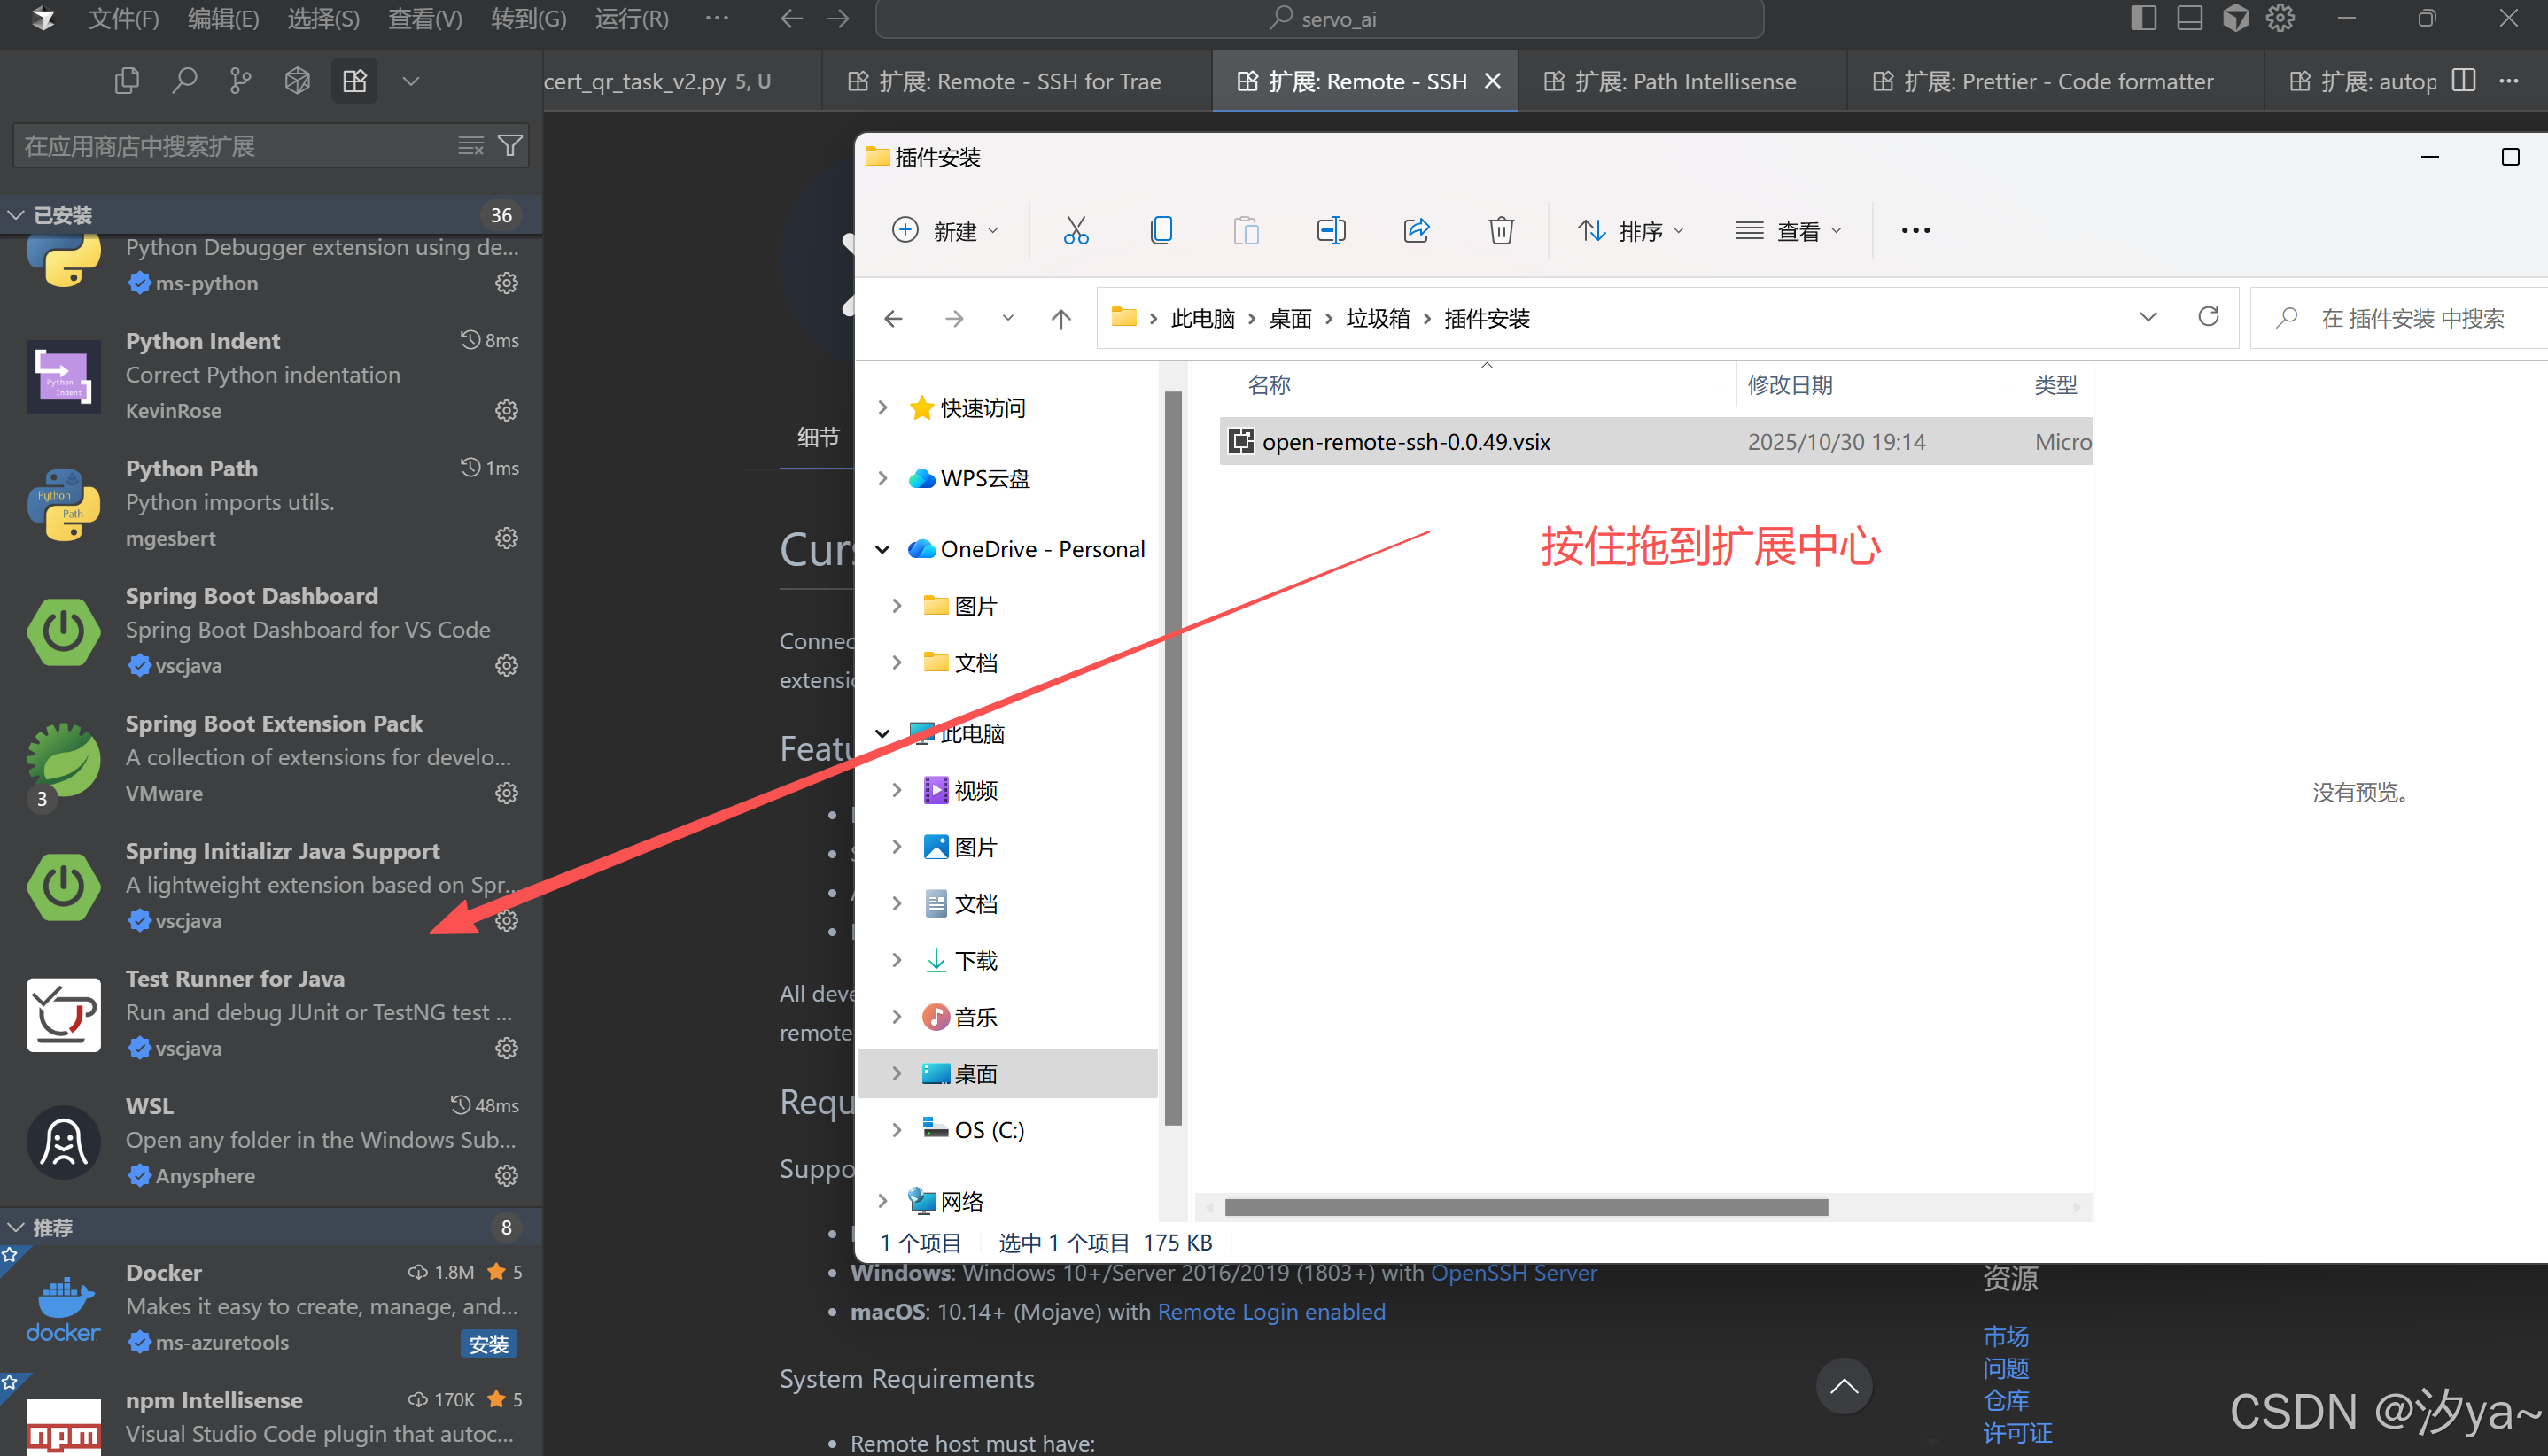Refresh the folder with the refresh icon

pyautogui.click(x=2209, y=317)
